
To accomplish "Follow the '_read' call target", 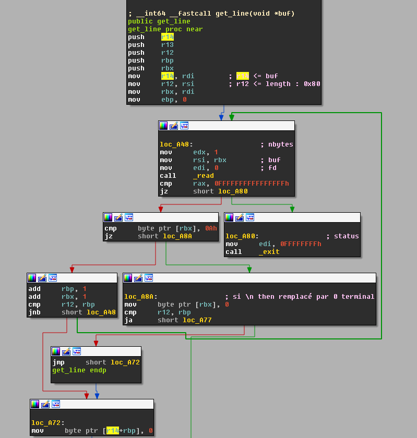I will (x=204, y=176).
